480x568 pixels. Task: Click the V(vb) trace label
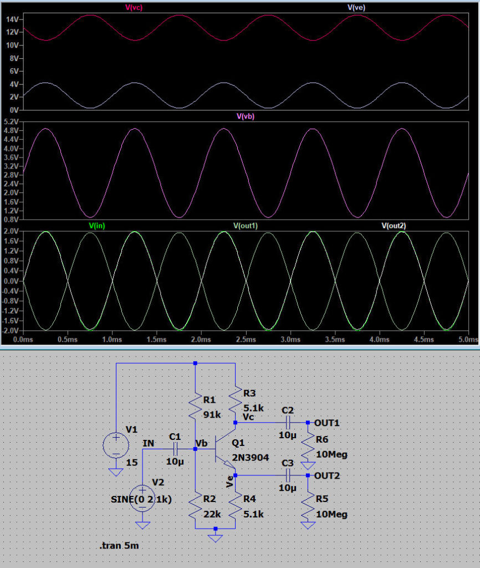coord(245,116)
